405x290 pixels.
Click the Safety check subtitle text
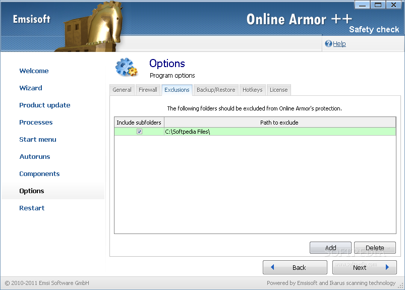tap(374, 29)
